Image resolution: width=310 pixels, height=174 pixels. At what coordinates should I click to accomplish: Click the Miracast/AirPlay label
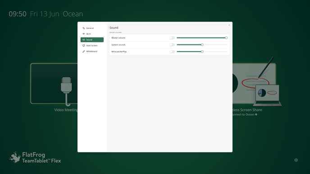coord(119,52)
